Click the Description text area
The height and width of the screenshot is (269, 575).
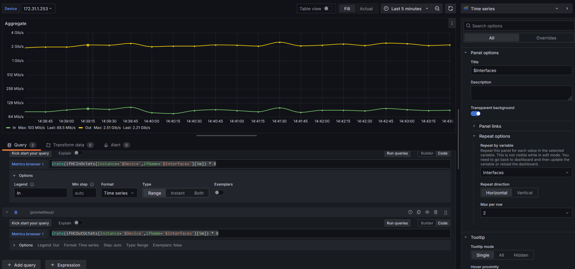(x=521, y=93)
